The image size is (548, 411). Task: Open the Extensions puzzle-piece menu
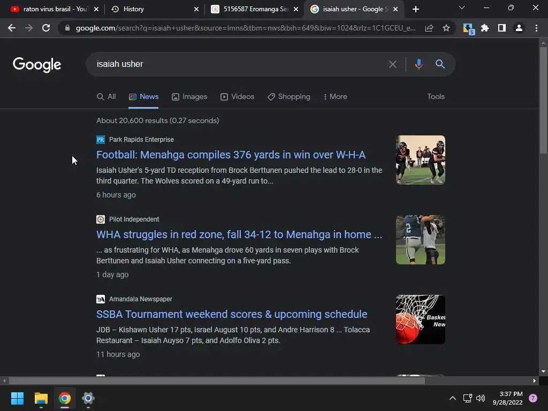tap(485, 28)
